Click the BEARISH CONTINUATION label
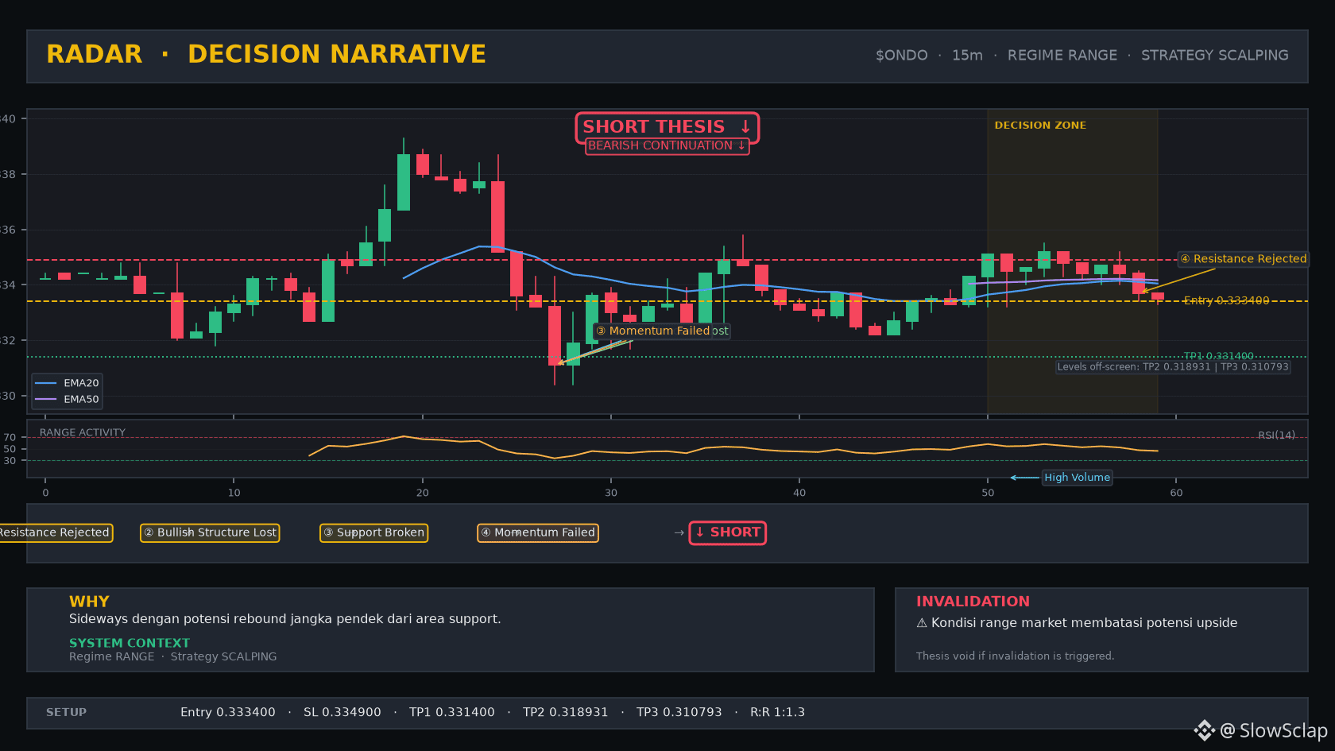Viewport: 1335px width, 751px height. click(667, 146)
